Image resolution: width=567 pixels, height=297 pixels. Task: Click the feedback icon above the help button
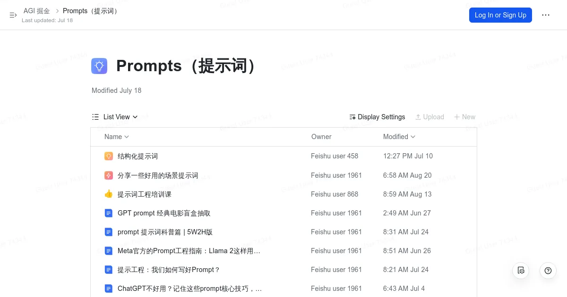pyautogui.click(x=521, y=271)
